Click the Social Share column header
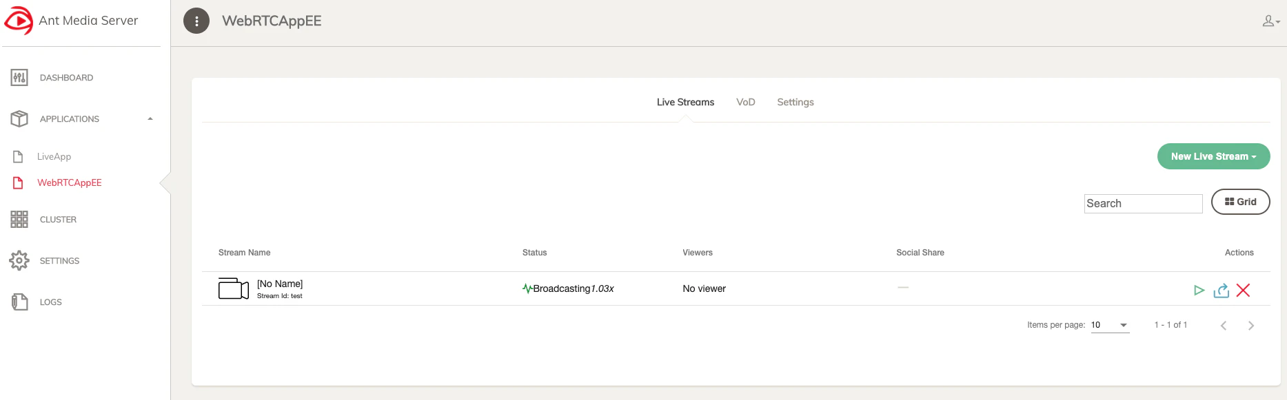This screenshot has height=400, width=1287. click(920, 253)
